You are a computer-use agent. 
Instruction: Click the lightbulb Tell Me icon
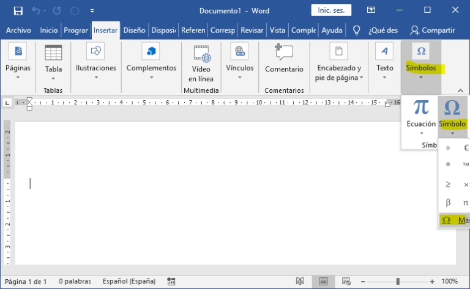point(356,30)
